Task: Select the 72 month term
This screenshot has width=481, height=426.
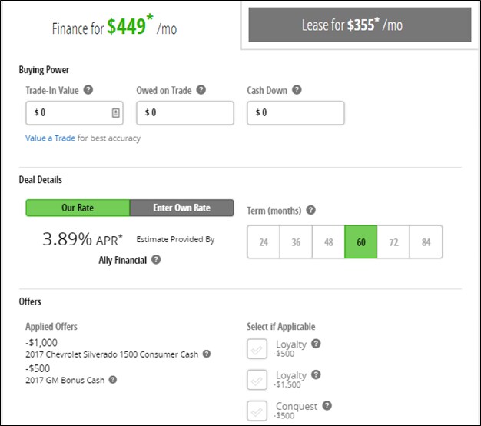Action: tap(393, 242)
